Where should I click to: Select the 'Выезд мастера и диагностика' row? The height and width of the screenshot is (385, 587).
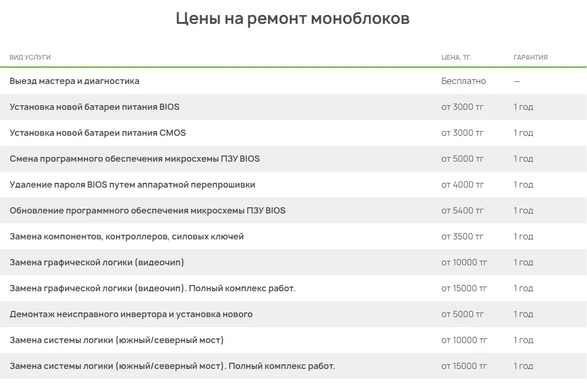click(x=75, y=81)
